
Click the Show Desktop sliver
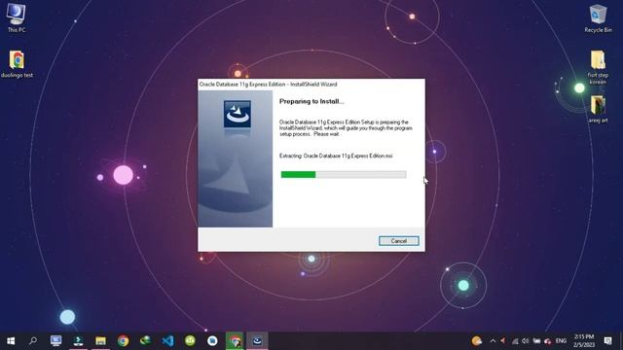[x=621, y=341]
